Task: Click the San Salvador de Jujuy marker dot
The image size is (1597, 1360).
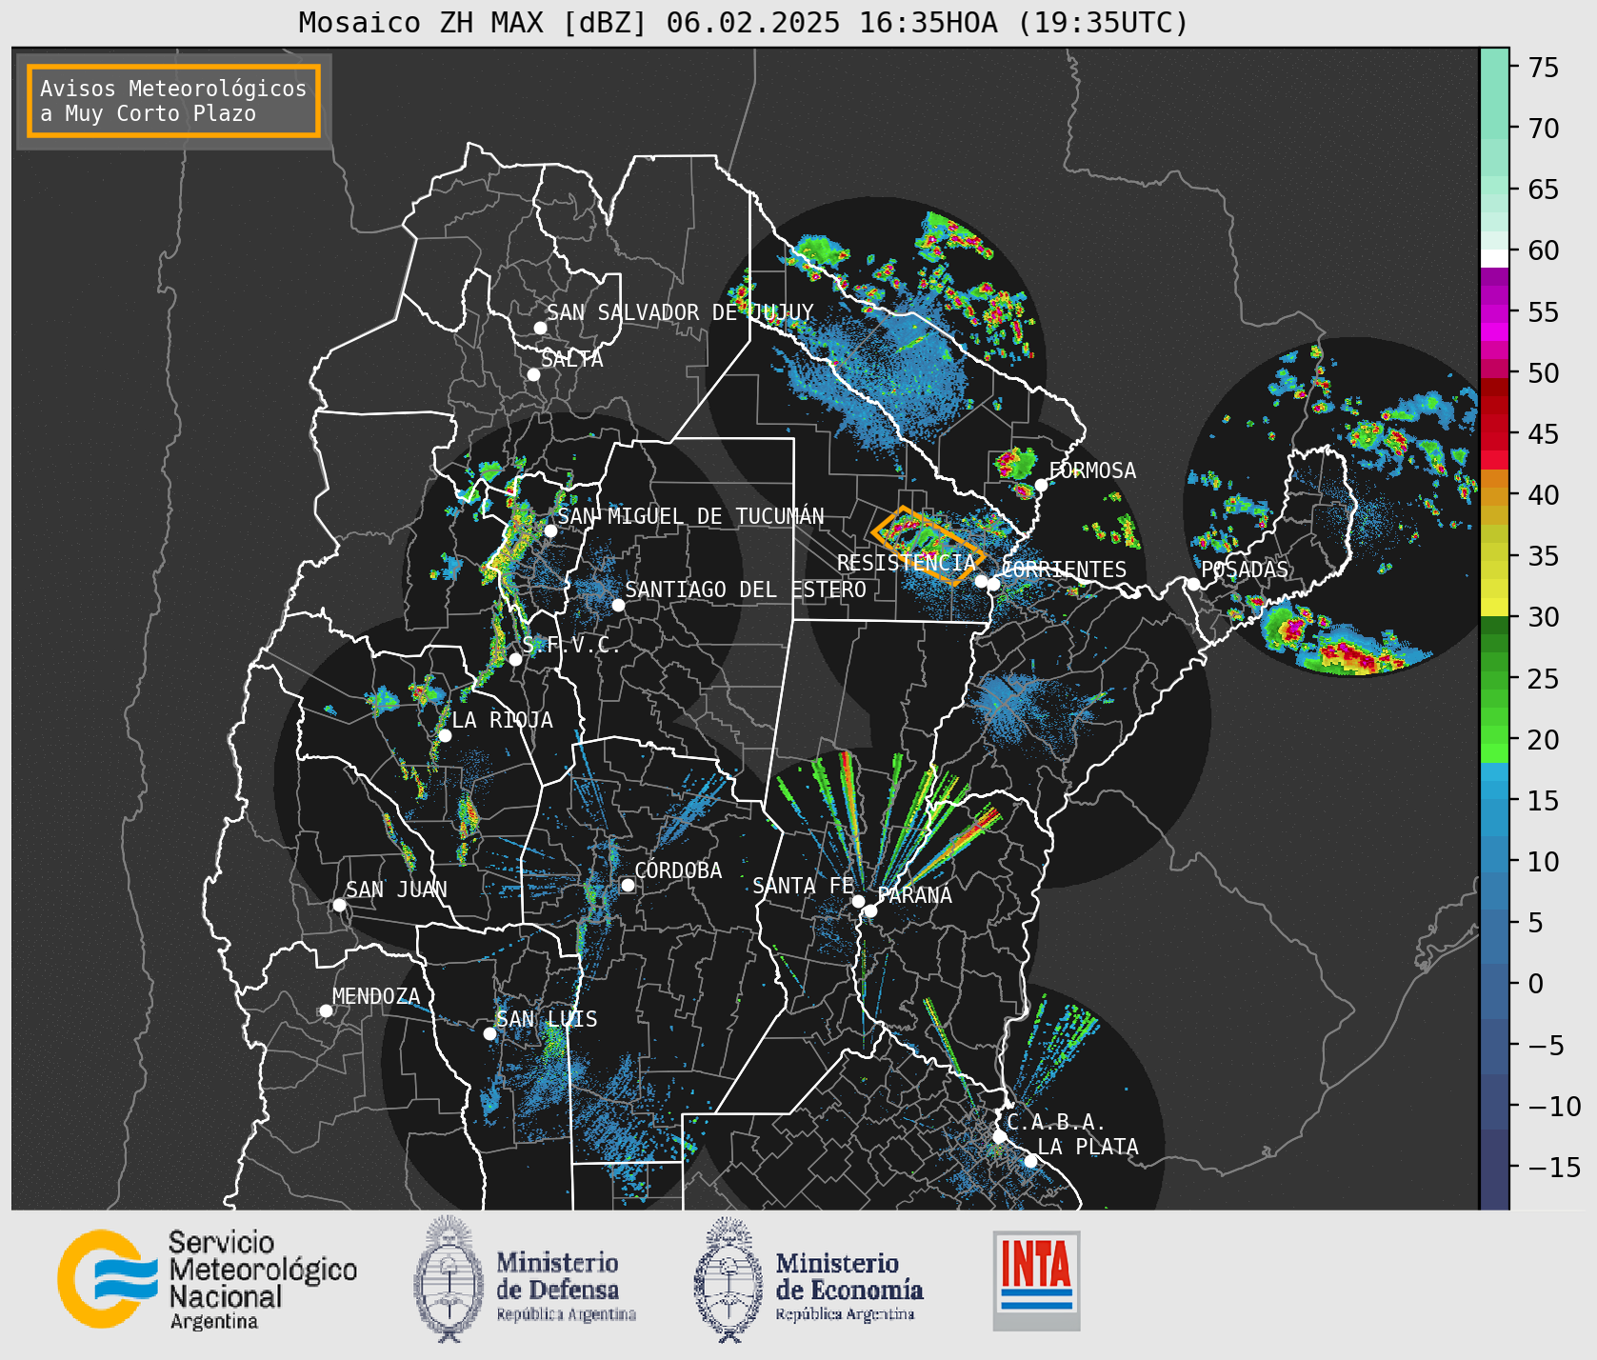Action: (540, 328)
